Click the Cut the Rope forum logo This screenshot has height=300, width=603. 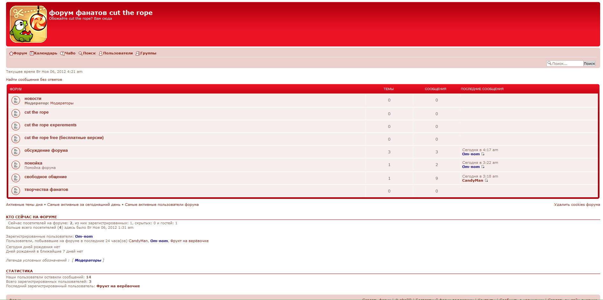(28, 24)
